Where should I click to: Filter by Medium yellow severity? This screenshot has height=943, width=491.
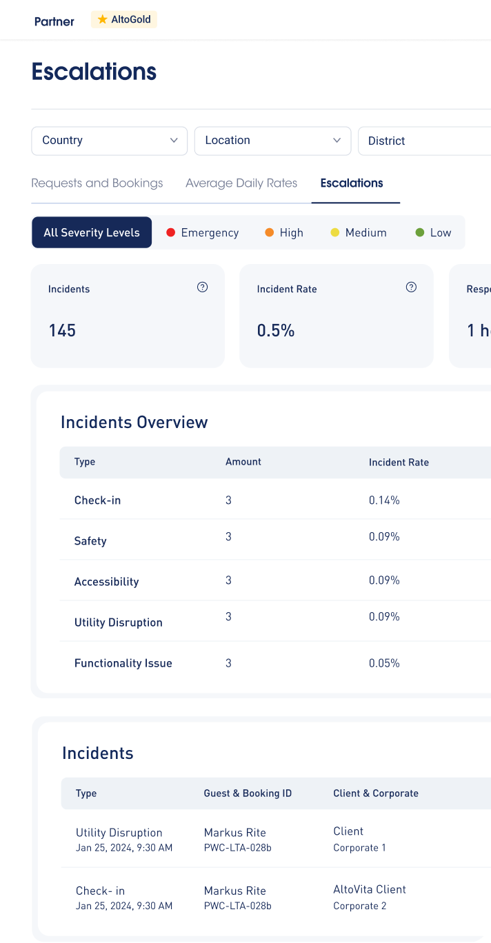pyautogui.click(x=359, y=233)
